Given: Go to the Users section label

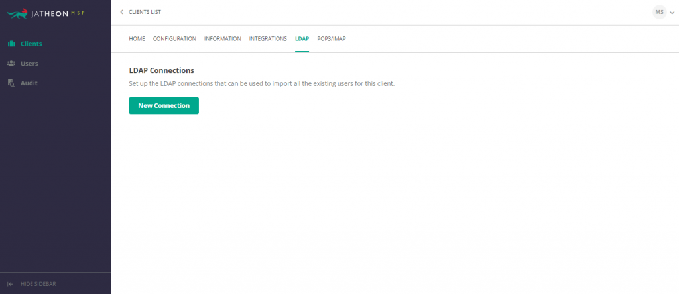Looking at the screenshot, I should [29, 63].
